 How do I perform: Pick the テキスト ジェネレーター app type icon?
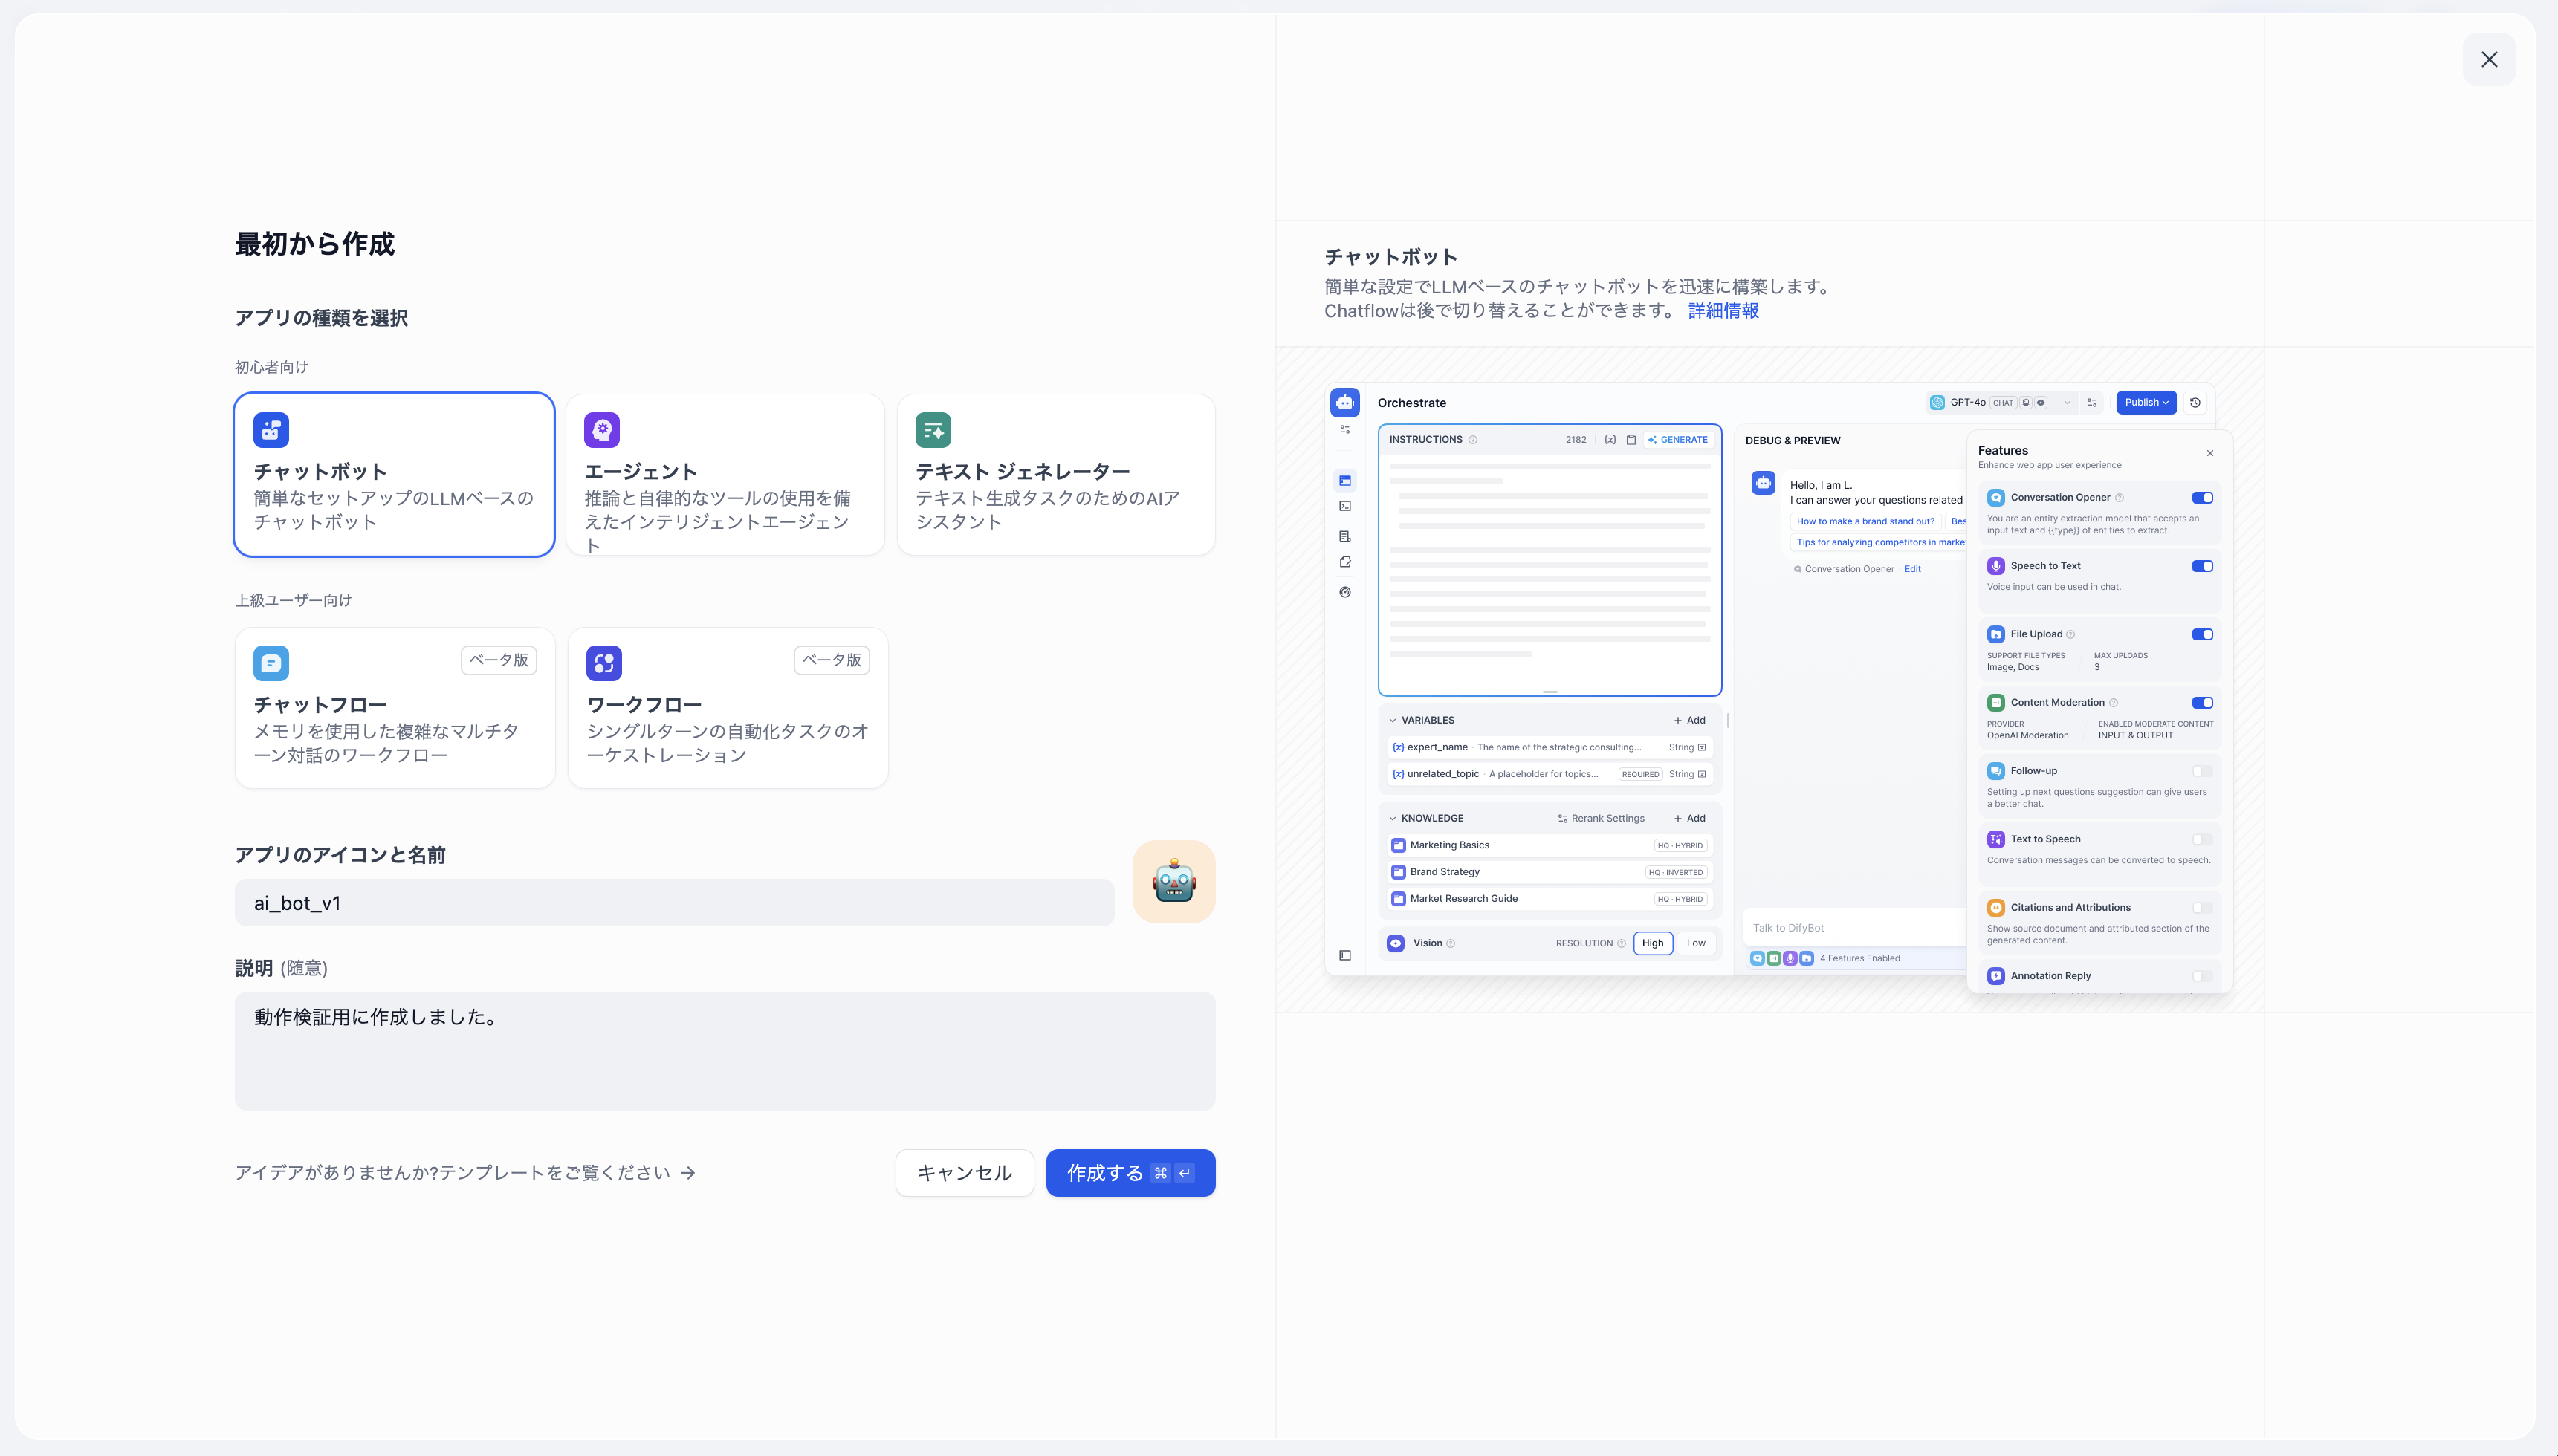click(933, 430)
